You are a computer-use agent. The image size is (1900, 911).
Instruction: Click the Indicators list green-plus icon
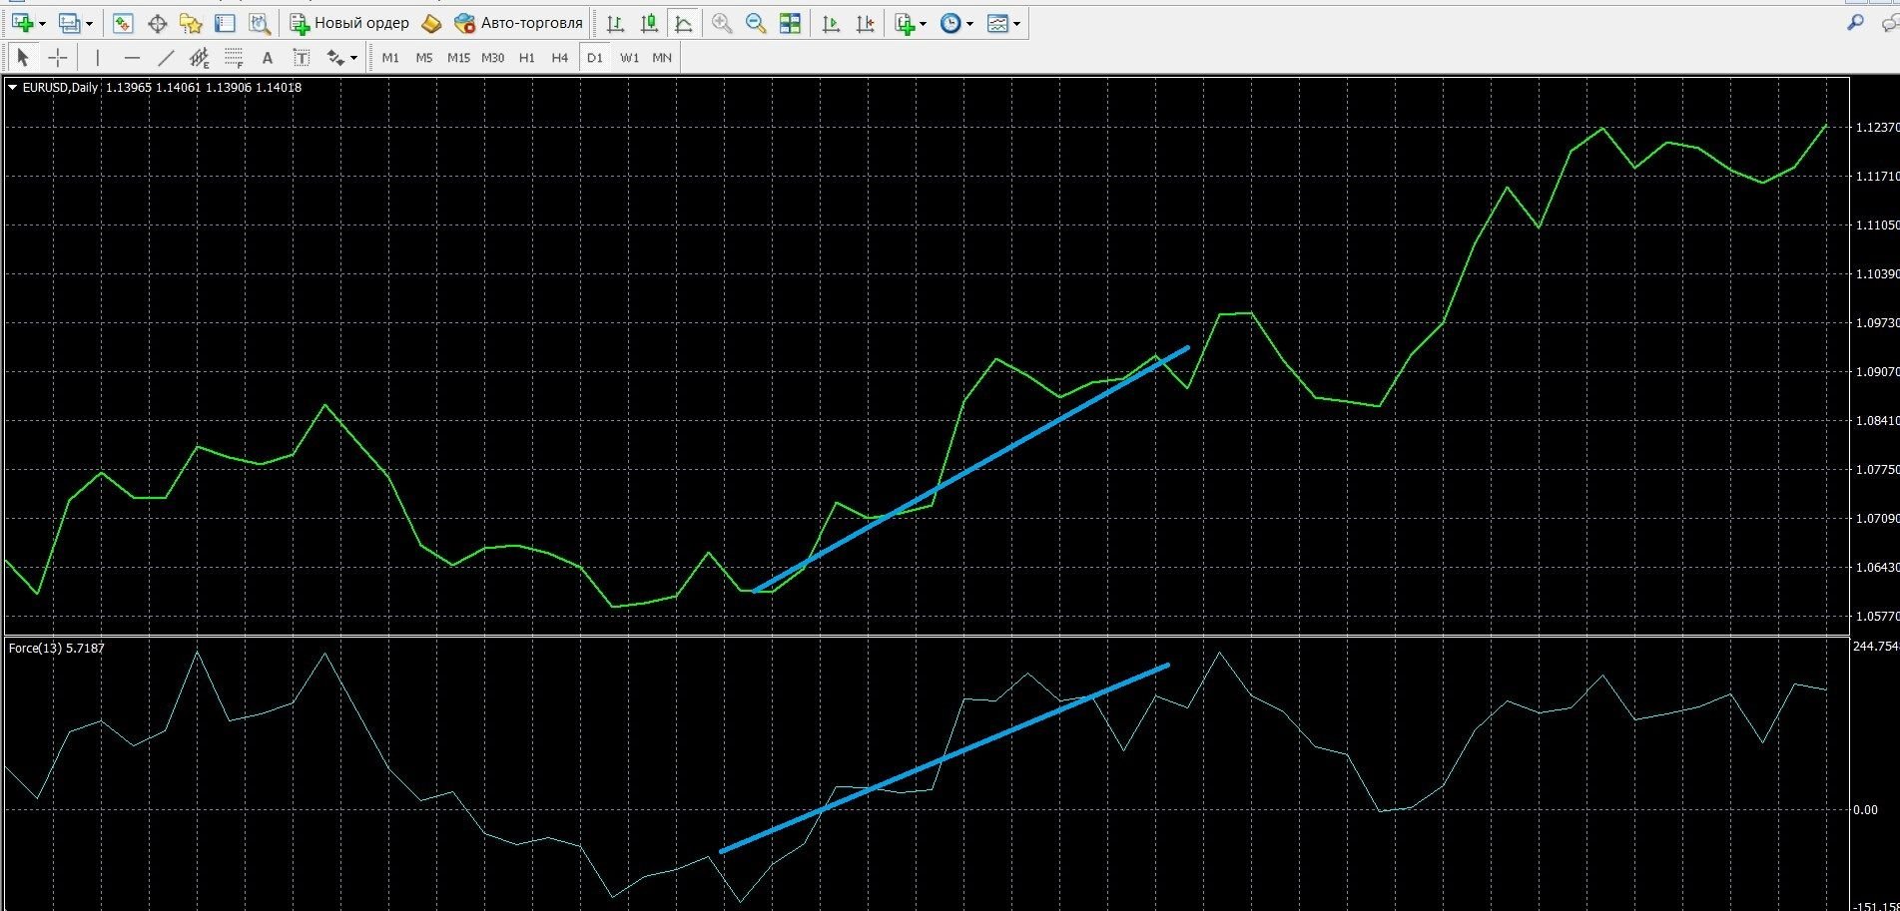pos(905,23)
